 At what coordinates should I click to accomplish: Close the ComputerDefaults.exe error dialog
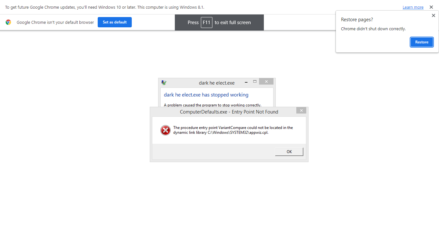click(301, 111)
